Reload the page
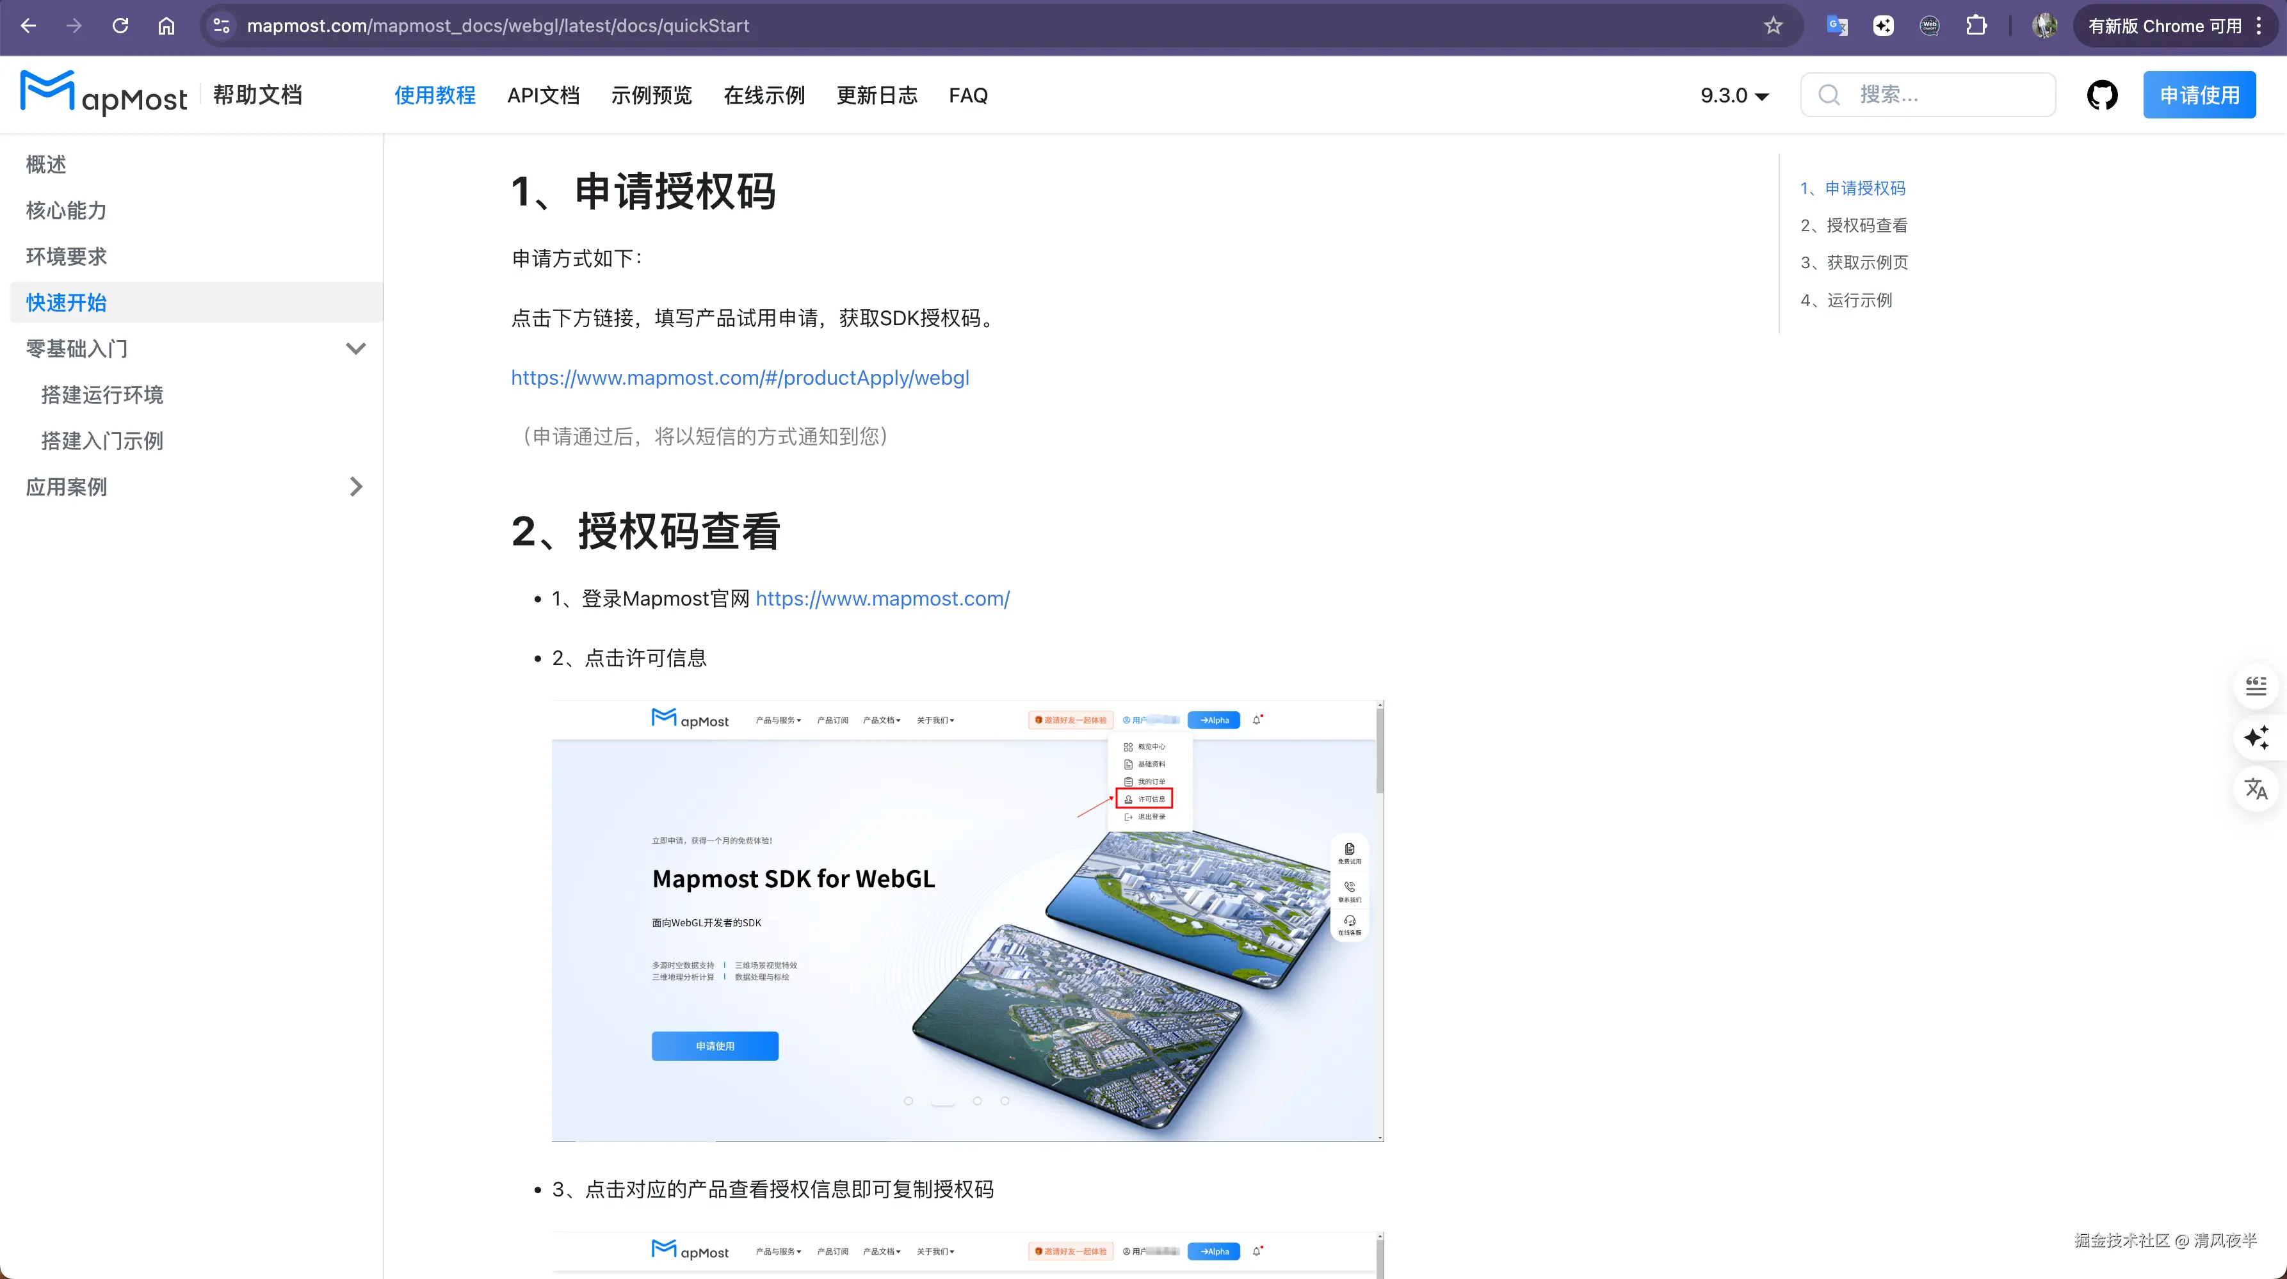2287x1279 pixels. [121, 26]
